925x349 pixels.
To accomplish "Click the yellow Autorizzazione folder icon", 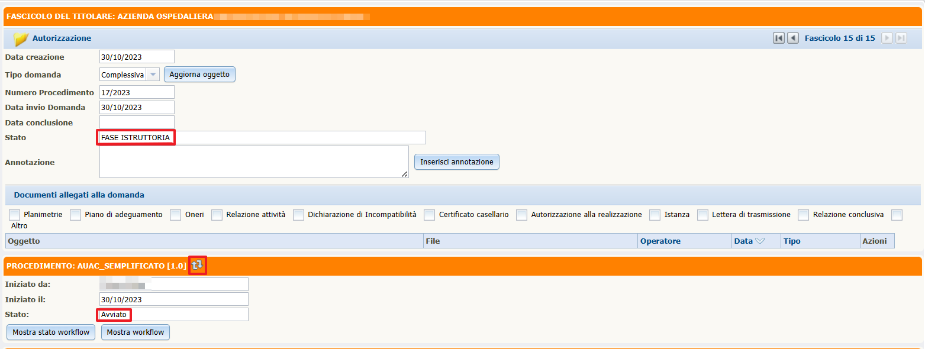I will pyautogui.click(x=21, y=39).
